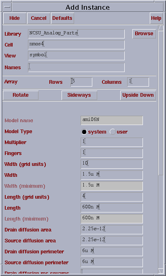Screen dimensions: 166x276
Task: Click the Source diffusion perimeter label
Action: pos(36,263)
